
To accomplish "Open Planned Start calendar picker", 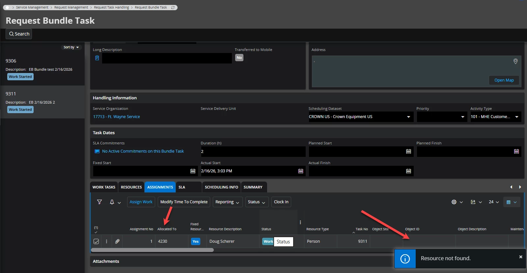I will point(408,151).
